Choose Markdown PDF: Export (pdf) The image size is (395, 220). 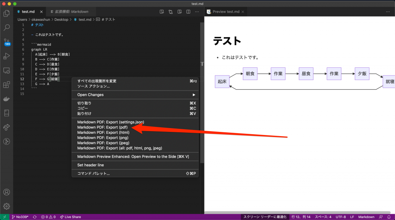click(x=135, y=127)
